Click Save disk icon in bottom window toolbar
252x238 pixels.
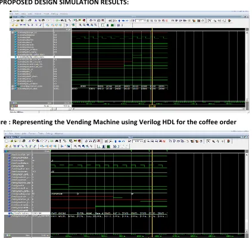pos(15,141)
